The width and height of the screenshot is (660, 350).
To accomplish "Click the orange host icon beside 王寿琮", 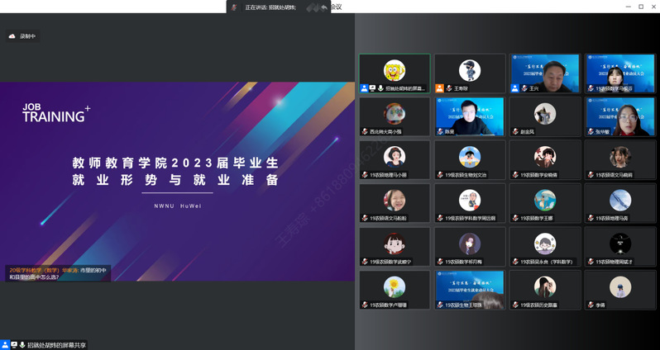I will tap(439, 88).
